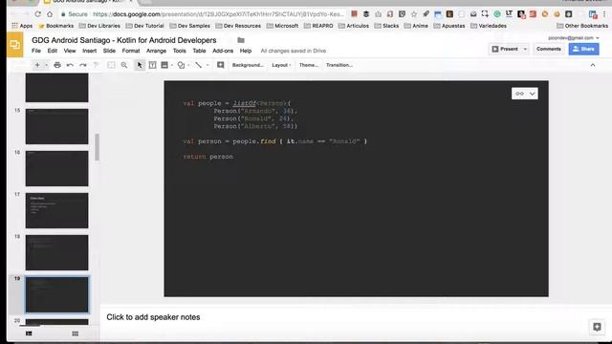The height and width of the screenshot is (344, 612).
Task: Click the undo arrow icon
Action: pos(70,65)
